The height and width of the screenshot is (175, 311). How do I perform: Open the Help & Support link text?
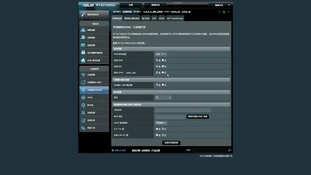click(x=120, y=150)
